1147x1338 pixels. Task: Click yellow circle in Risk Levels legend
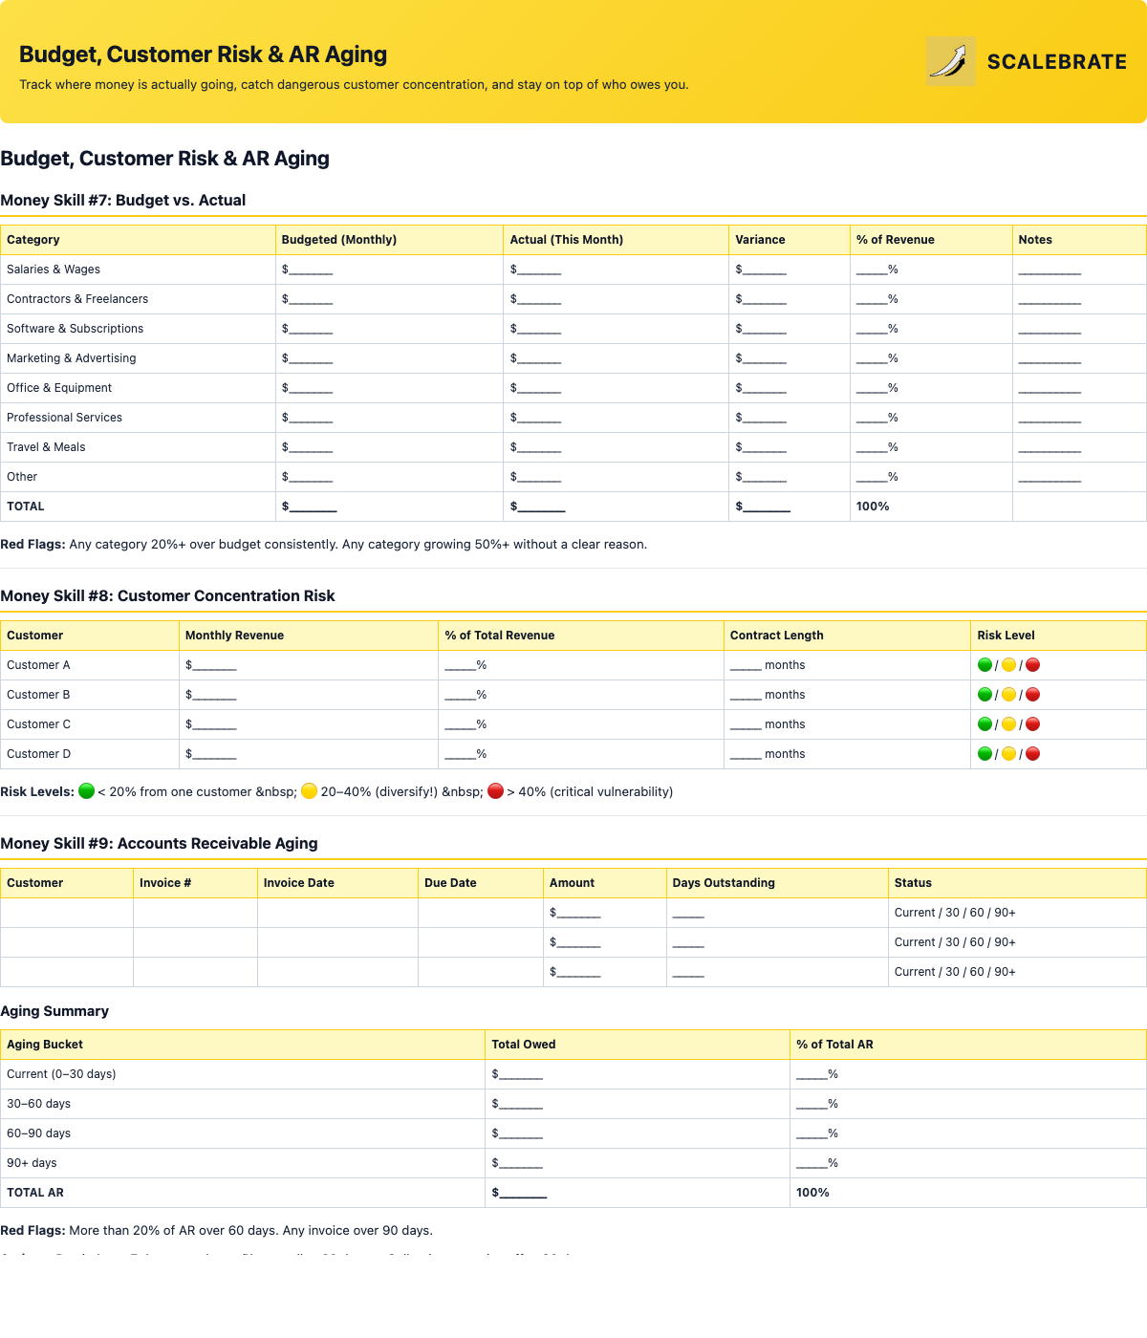[x=309, y=791]
